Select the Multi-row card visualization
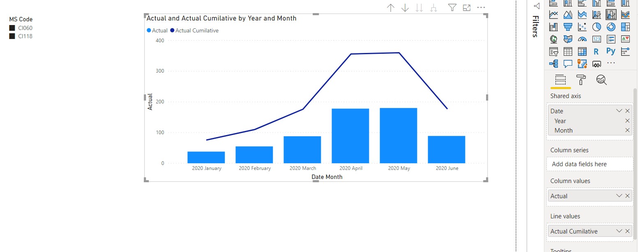This screenshot has width=638, height=252. pyautogui.click(x=611, y=39)
